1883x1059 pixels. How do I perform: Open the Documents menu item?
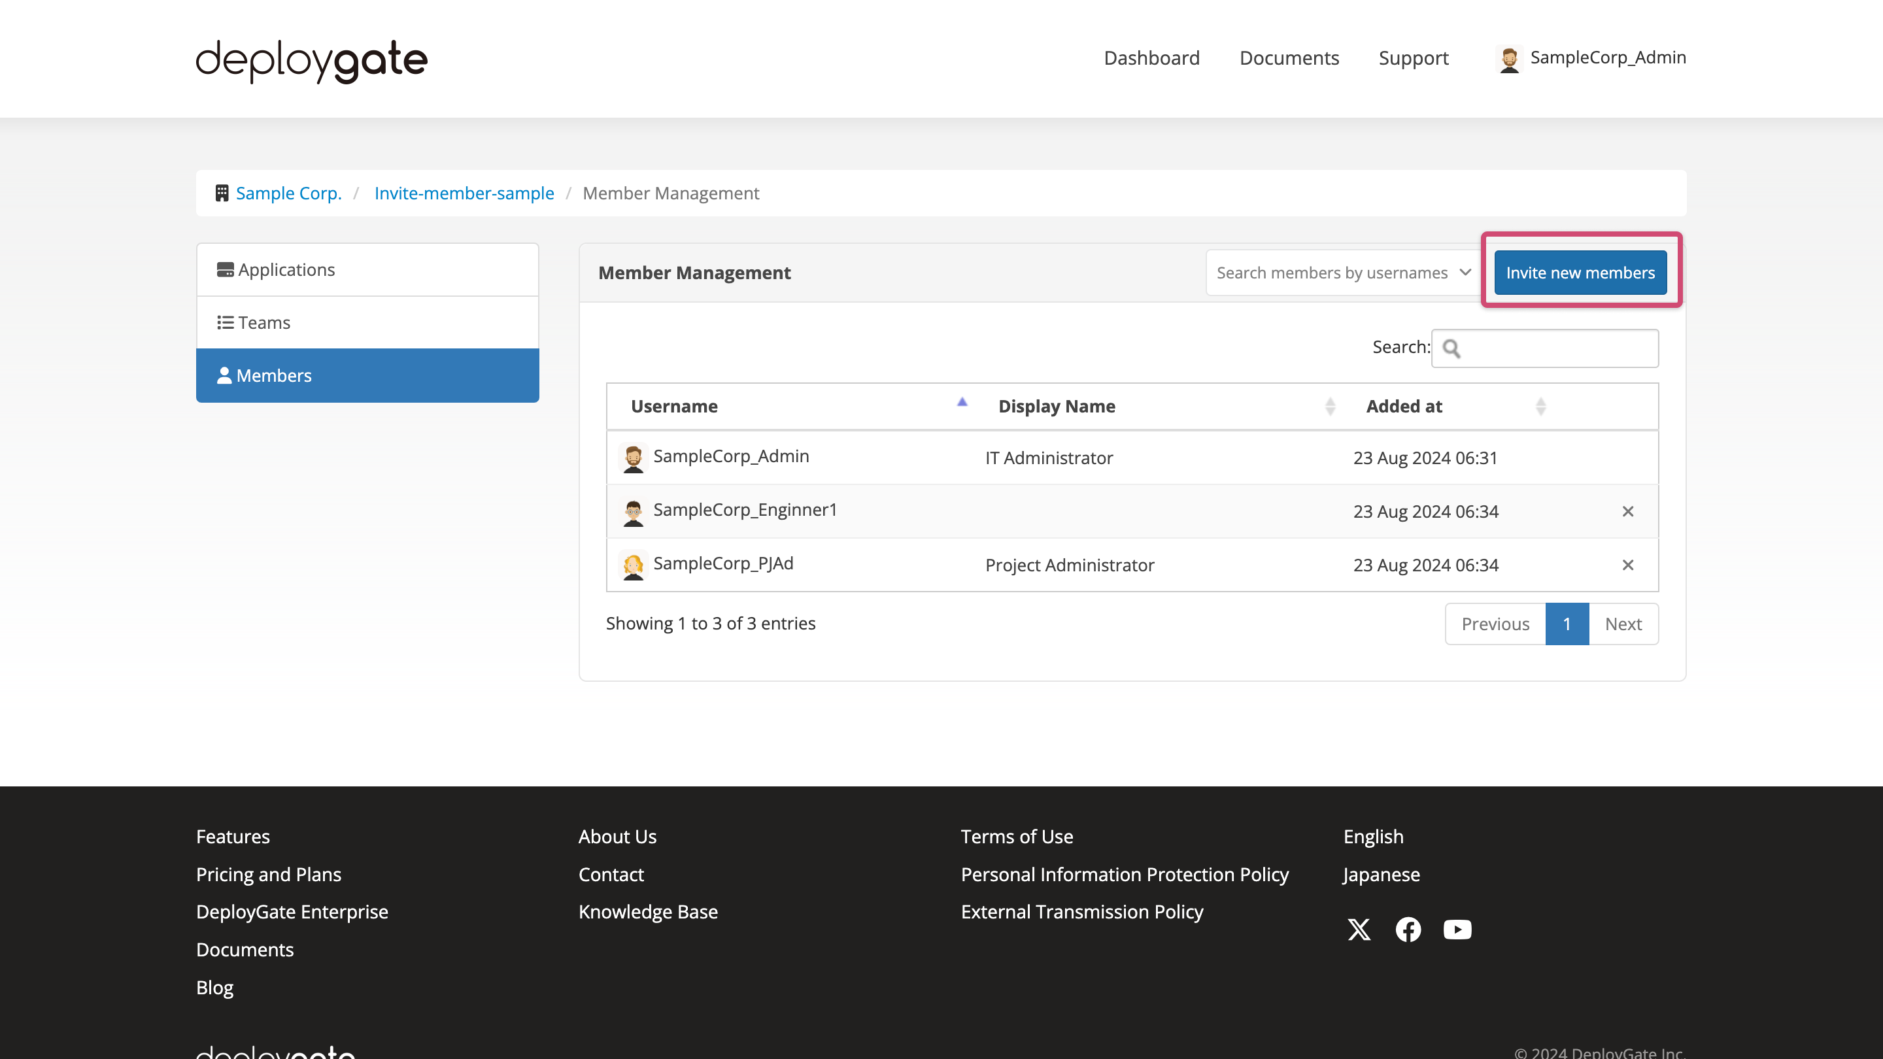(1289, 58)
